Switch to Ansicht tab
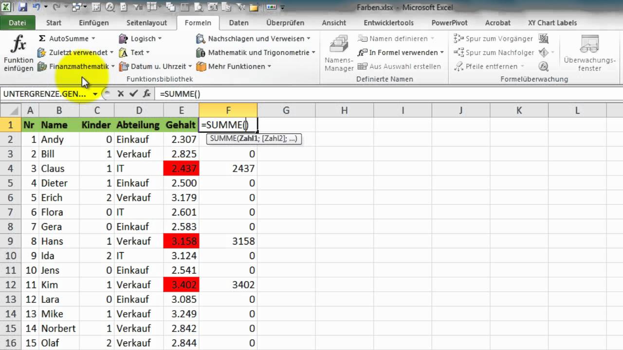Image resolution: width=623 pixels, height=350 pixels. (334, 22)
